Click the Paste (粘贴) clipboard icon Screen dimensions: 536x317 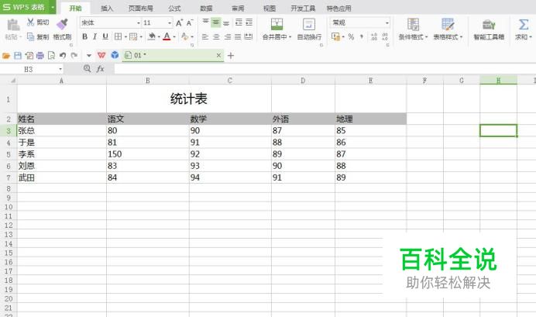[13, 26]
